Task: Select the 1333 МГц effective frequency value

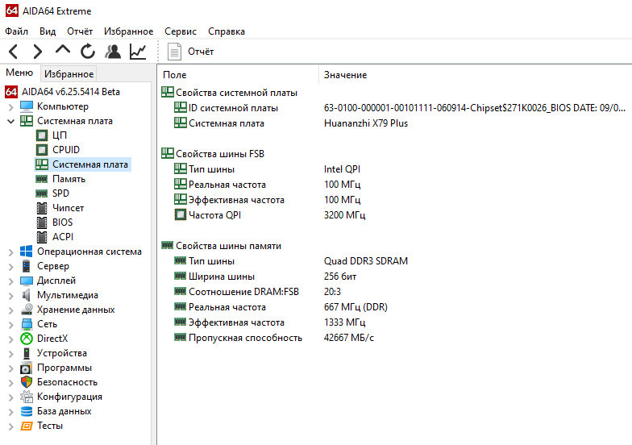Action: [345, 322]
